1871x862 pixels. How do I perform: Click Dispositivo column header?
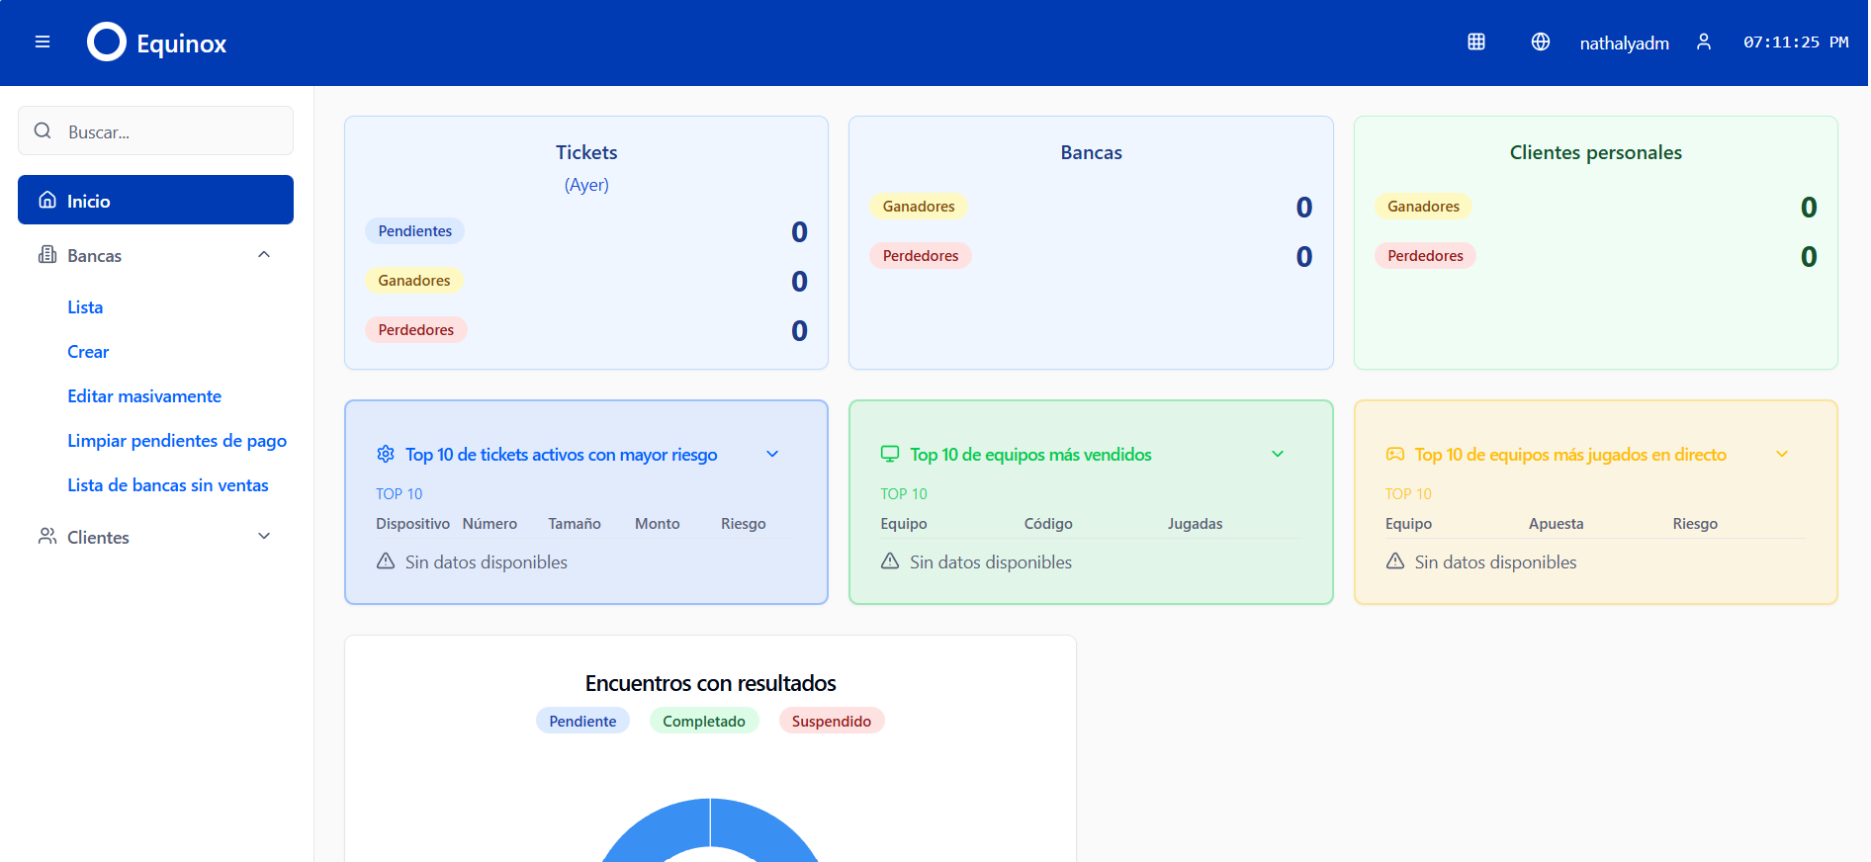(x=412, y=524)
